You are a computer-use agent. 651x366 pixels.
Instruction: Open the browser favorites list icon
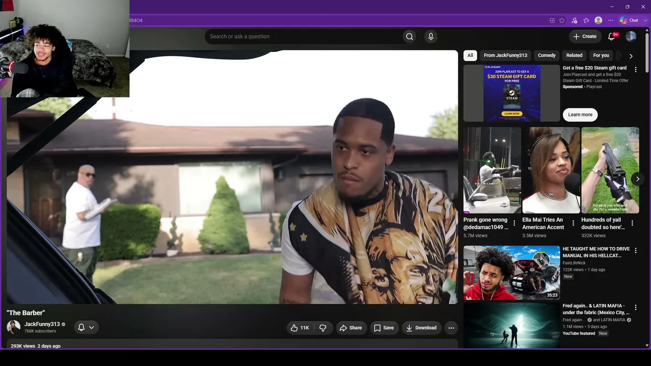tap(586, 20)
